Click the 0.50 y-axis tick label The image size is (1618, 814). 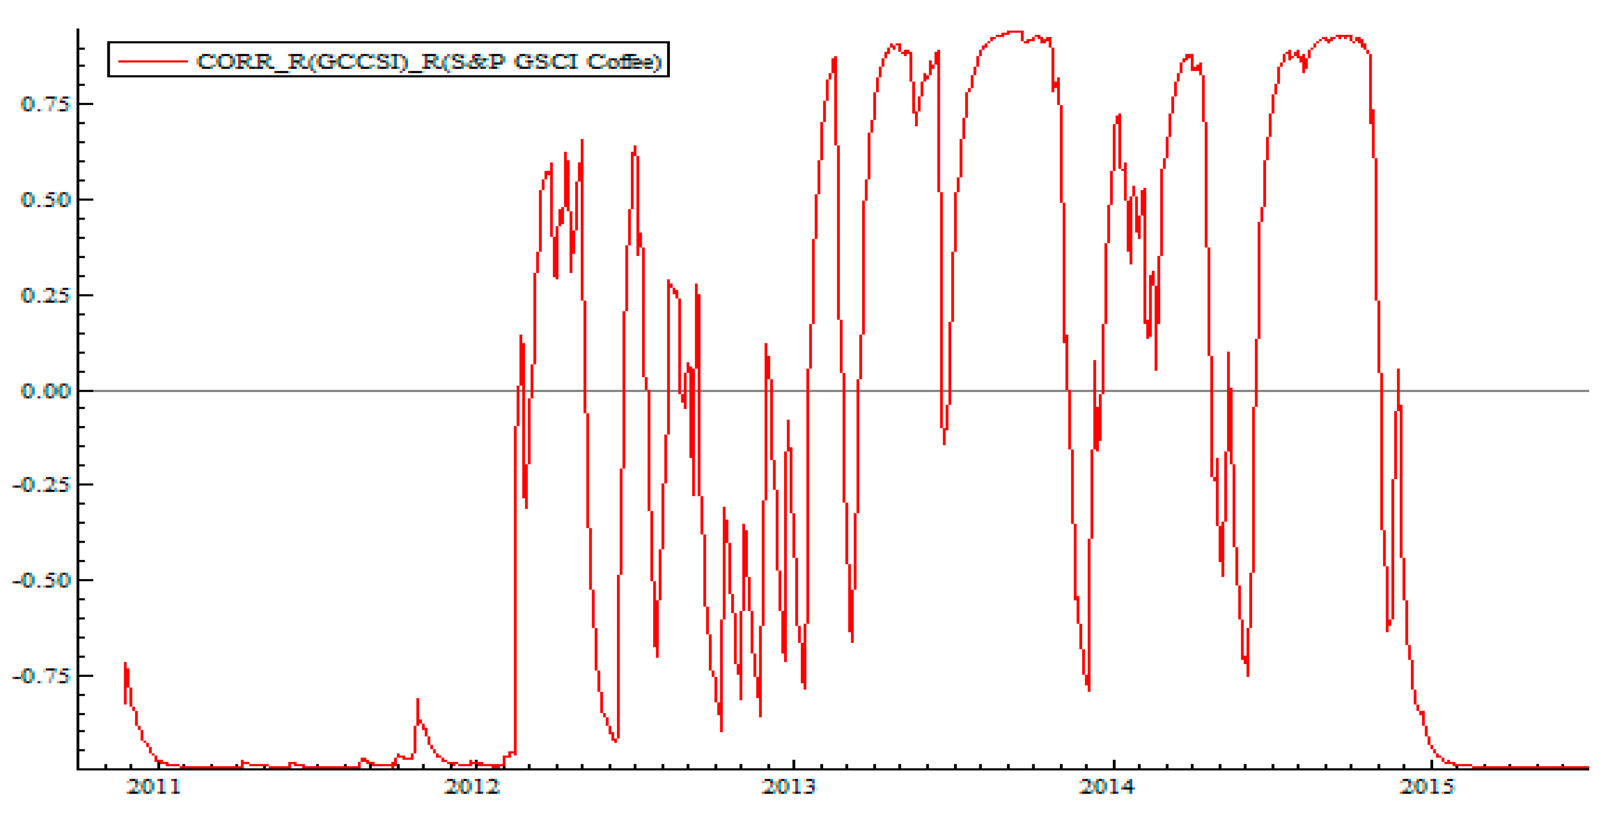(45, 200)
